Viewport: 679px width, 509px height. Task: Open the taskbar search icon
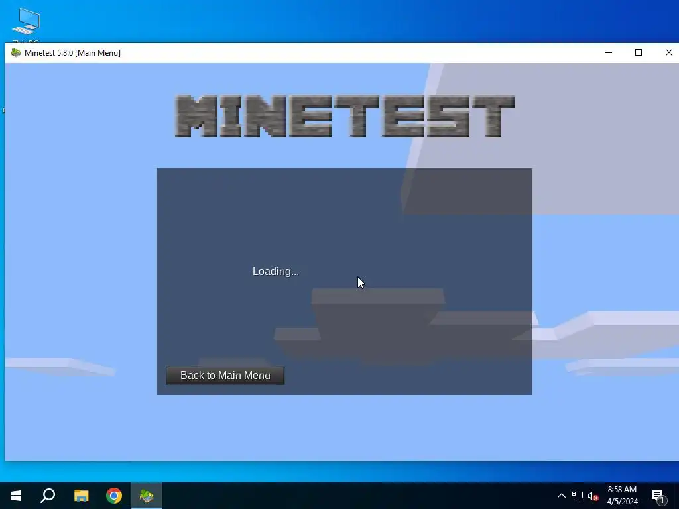point(48,496)
